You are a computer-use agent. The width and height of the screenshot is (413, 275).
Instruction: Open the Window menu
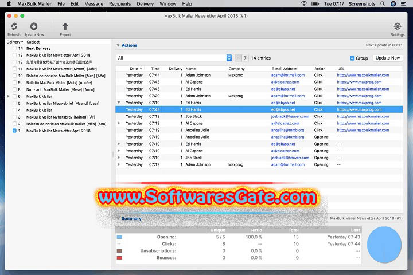pyautogui.click(x=167, y=3)
